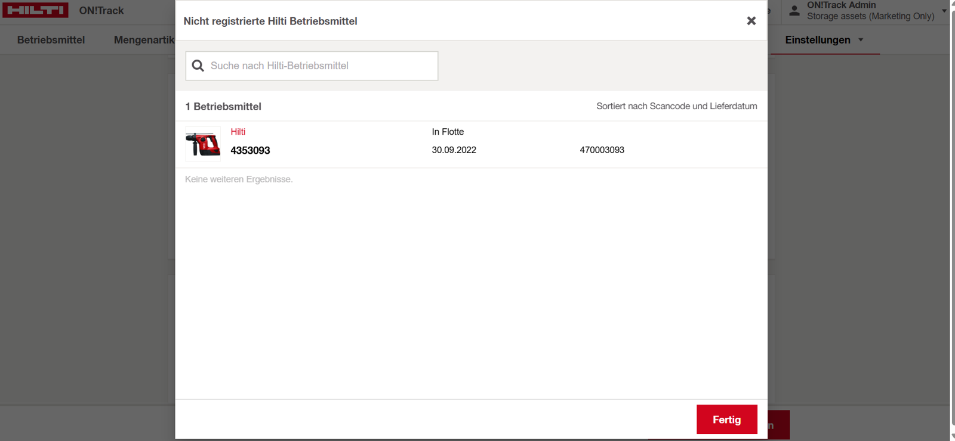The width and height of the screenshot is (955, 441).
Task: Click the Fertig button
Action: pyautogui.click(x=726, y=420)
